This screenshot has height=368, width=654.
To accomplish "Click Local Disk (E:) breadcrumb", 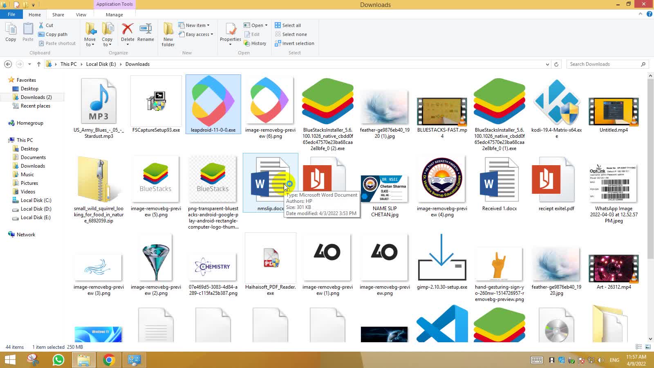I will [x=101, y=64].
